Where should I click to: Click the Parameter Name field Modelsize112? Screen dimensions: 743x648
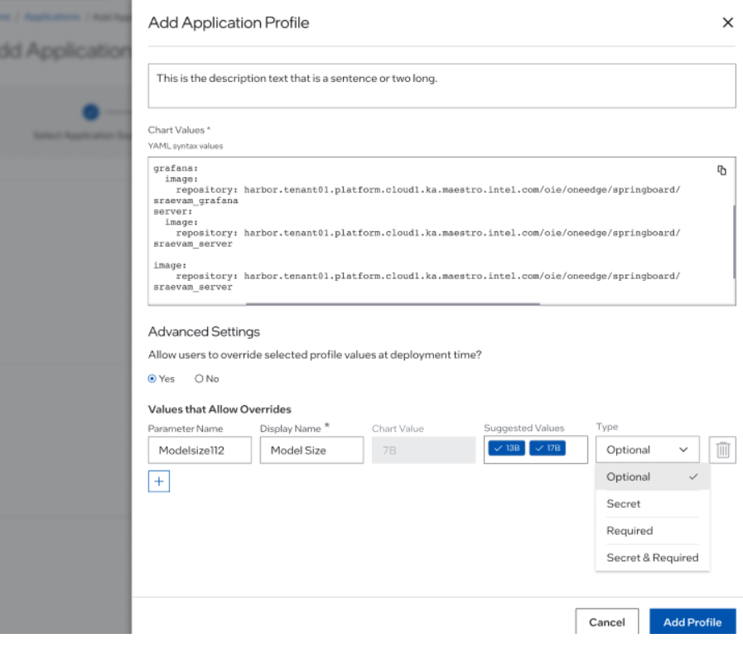(x=200, y=450)
